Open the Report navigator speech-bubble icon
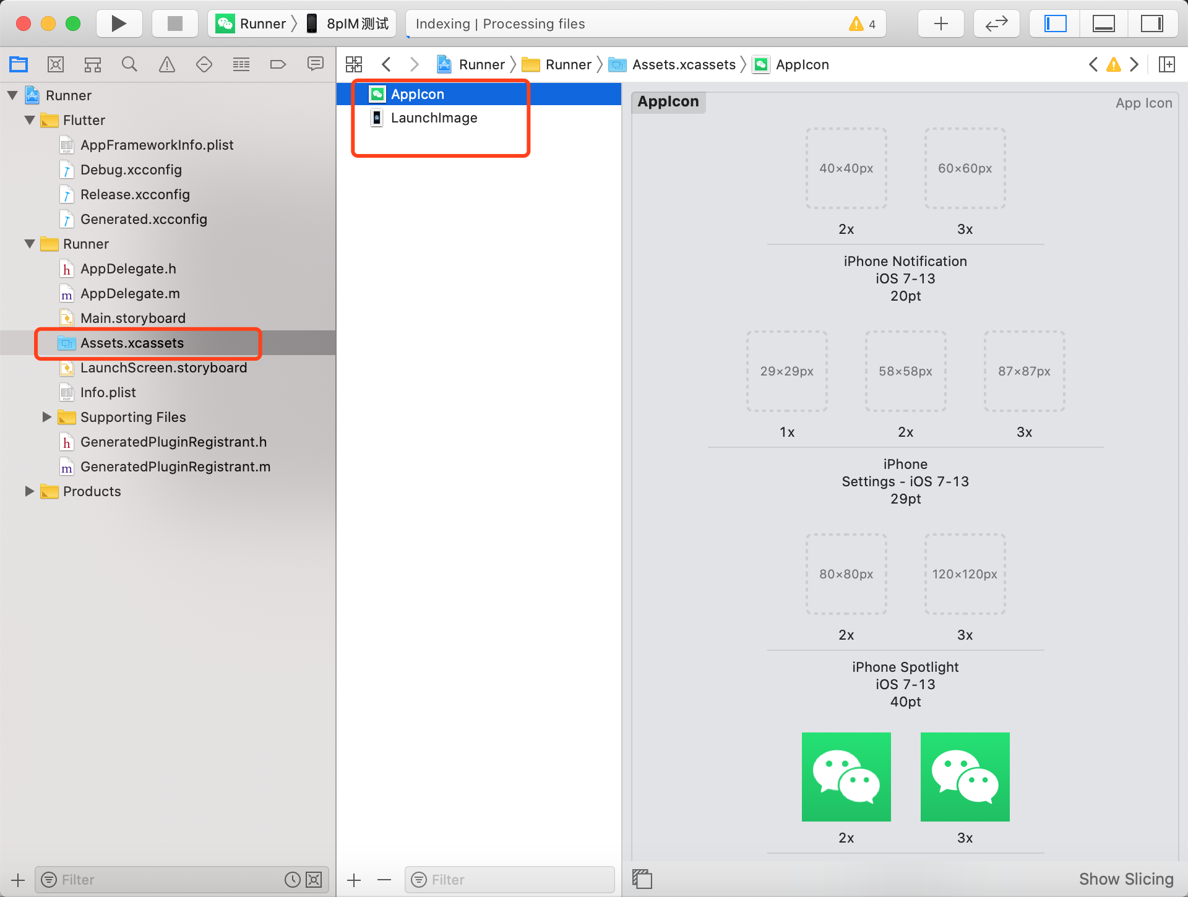 316,64
